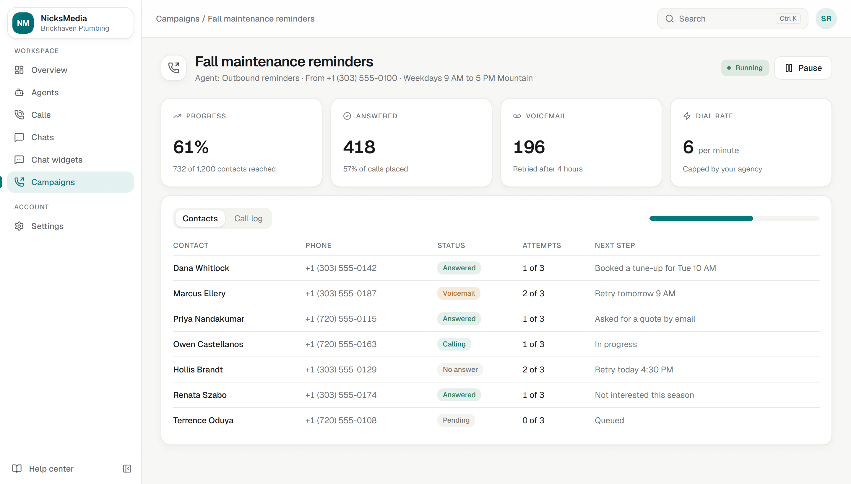Click Hollis Brandt's No answer badge
The height and width of the screenshot is (484, 851).
click(460, 369)
